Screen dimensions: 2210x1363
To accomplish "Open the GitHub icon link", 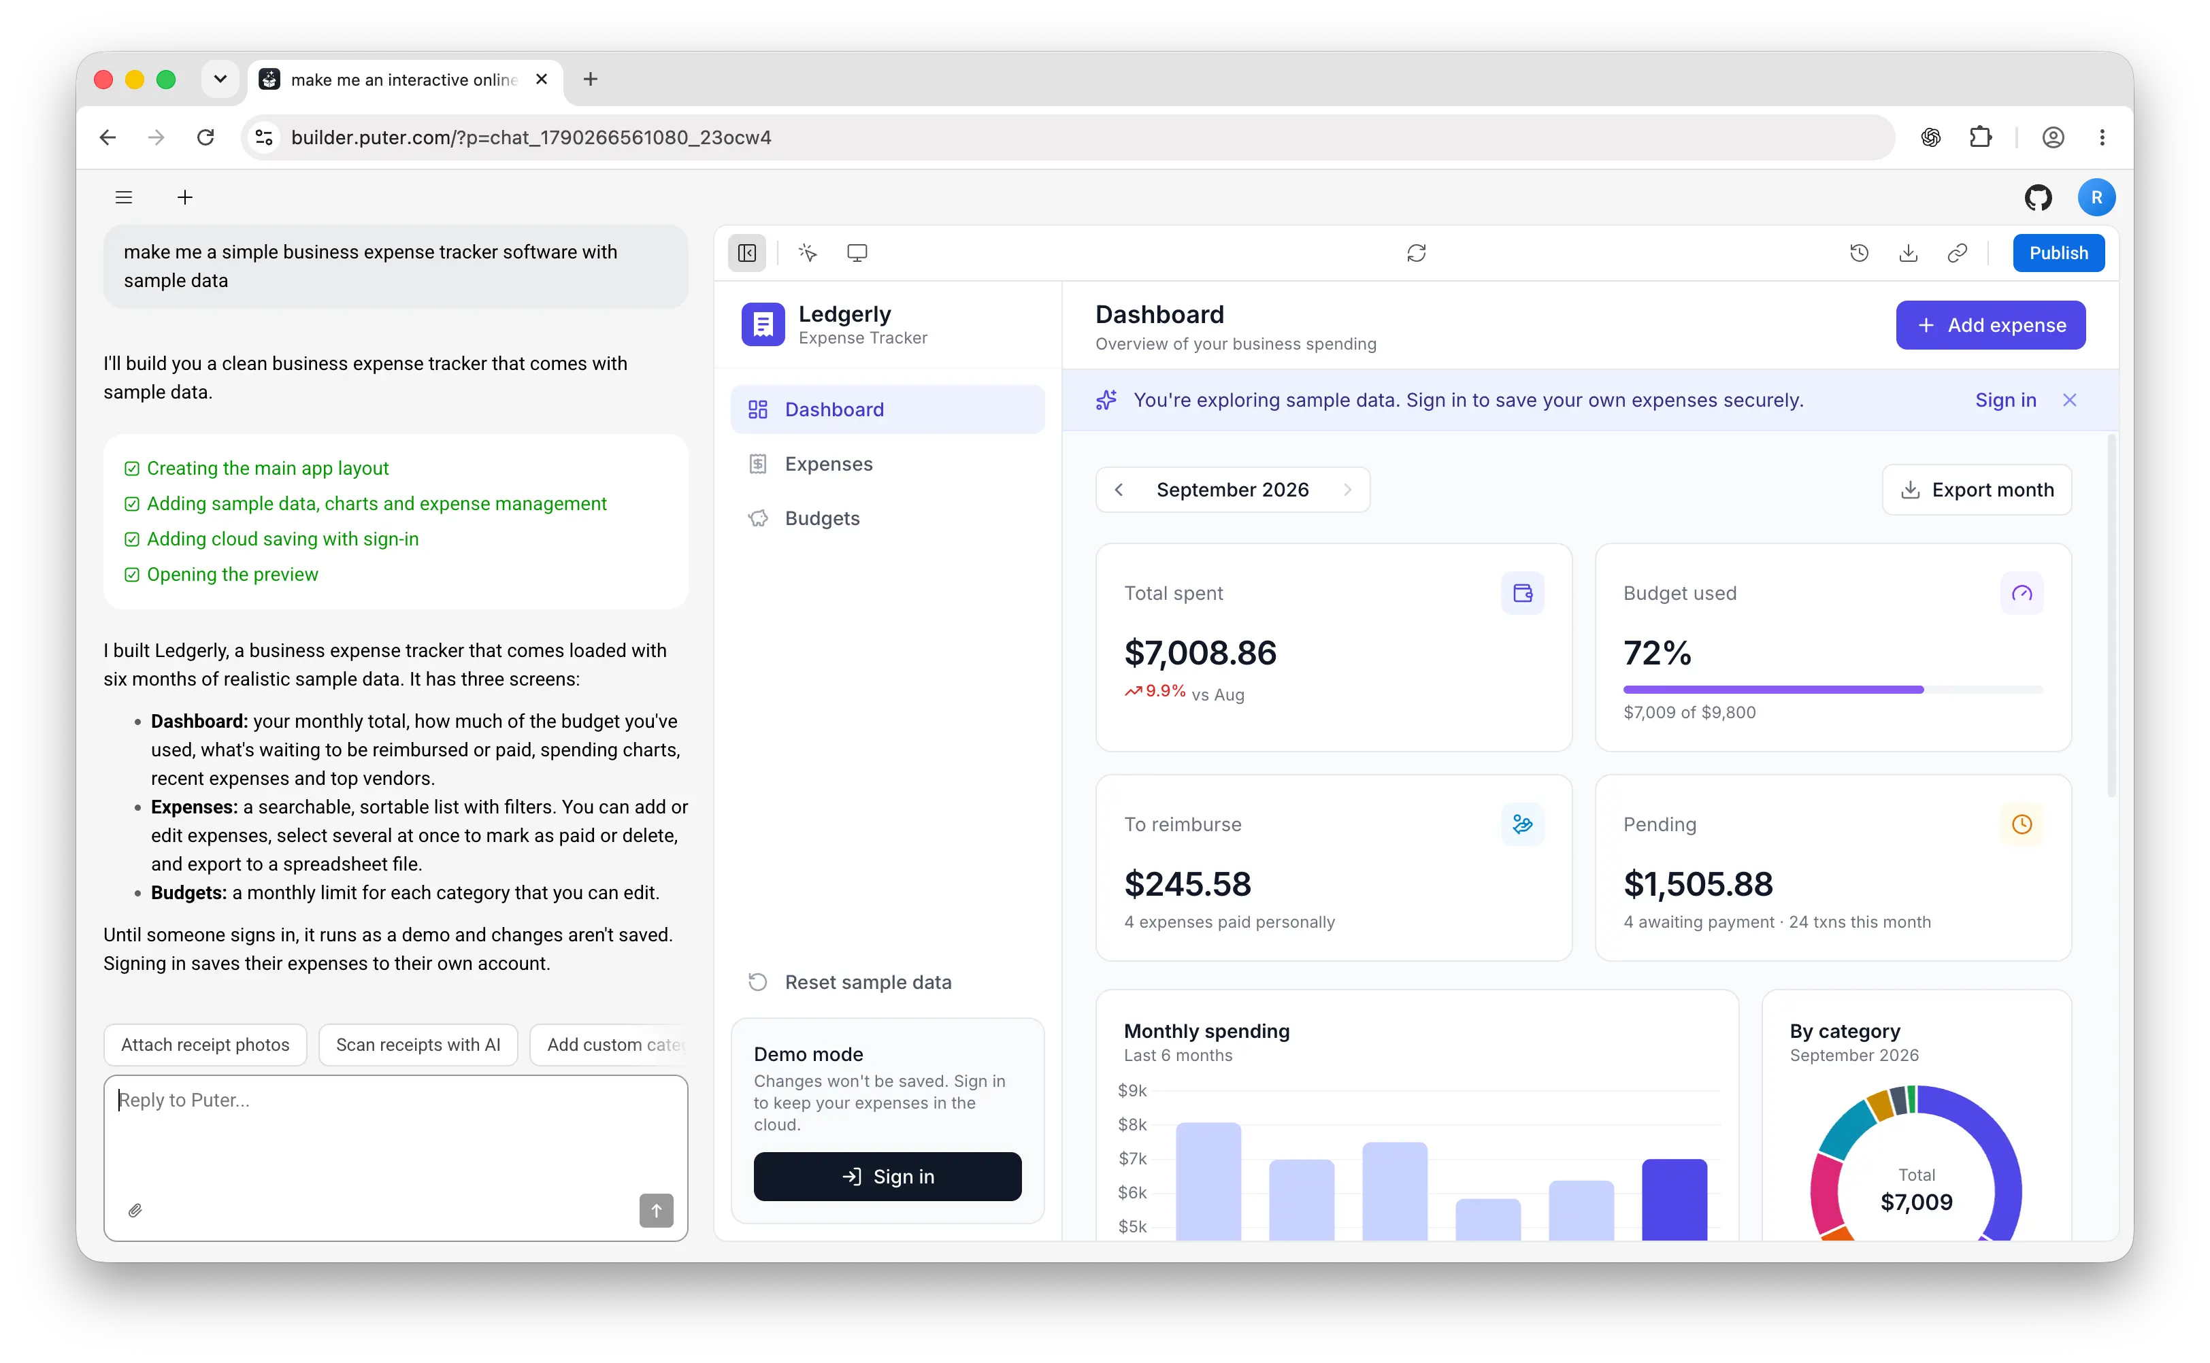I will [2038, 197].
